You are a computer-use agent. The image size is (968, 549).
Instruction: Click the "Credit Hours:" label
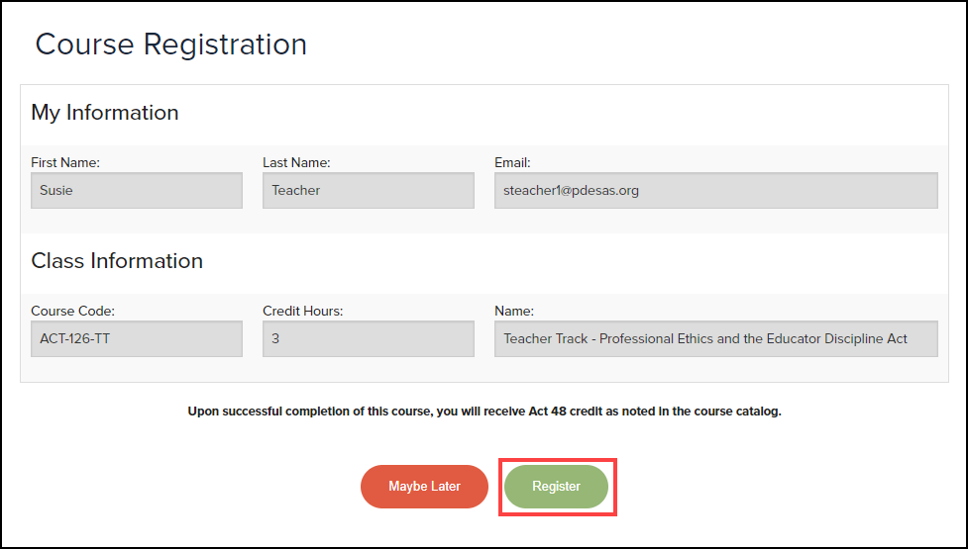301,311
